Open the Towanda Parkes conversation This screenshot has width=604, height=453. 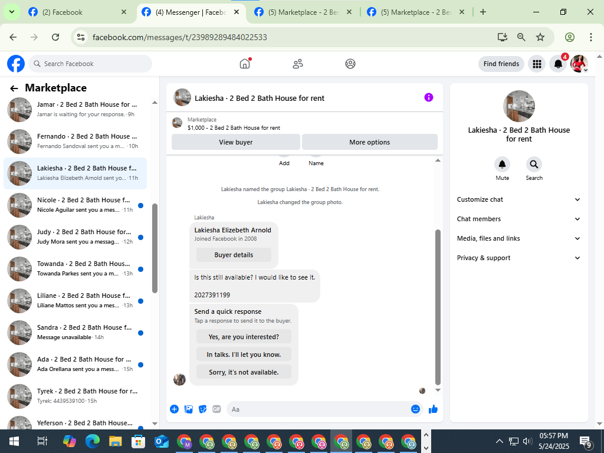[75, 268]
